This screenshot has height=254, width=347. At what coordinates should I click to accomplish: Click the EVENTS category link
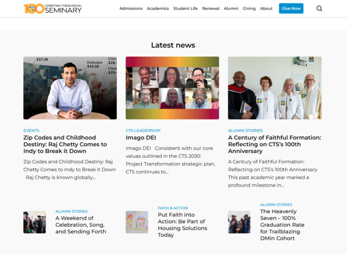31,131
